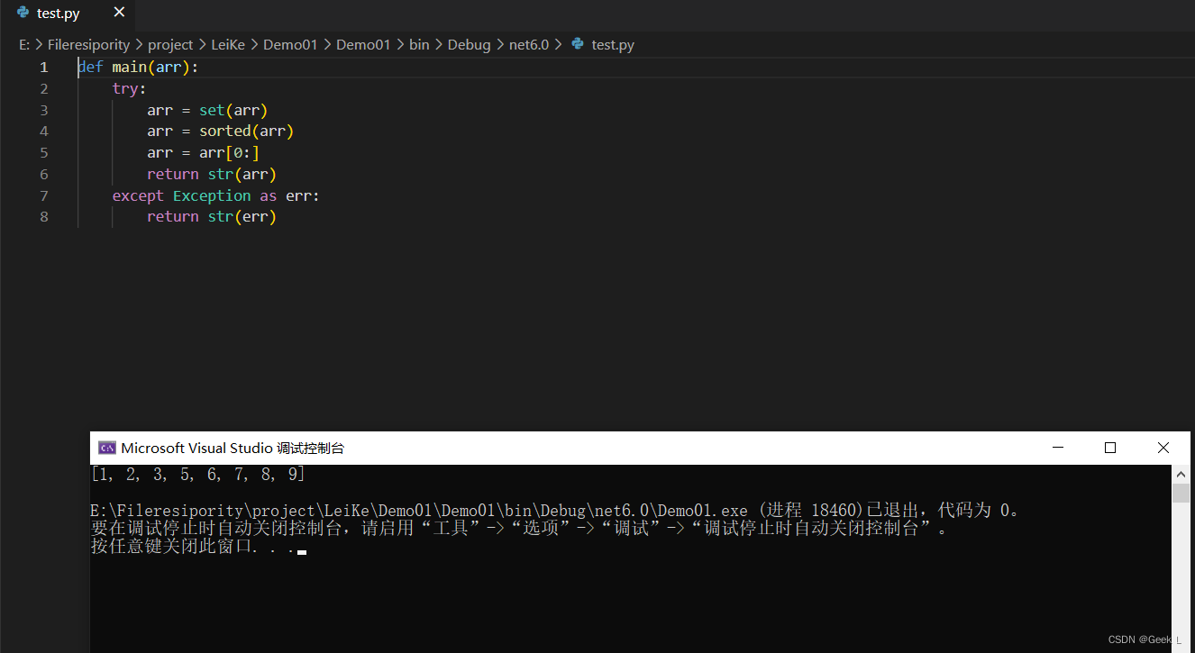1195x653 pixels.
Task: Click the net6.0 breadcrumb segment
Action: point(529,44)
